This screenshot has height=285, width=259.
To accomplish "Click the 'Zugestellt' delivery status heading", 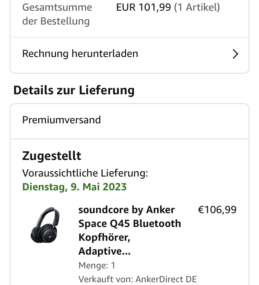I will tap(52, 156).
